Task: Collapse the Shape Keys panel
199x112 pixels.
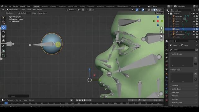Action: 176,70
